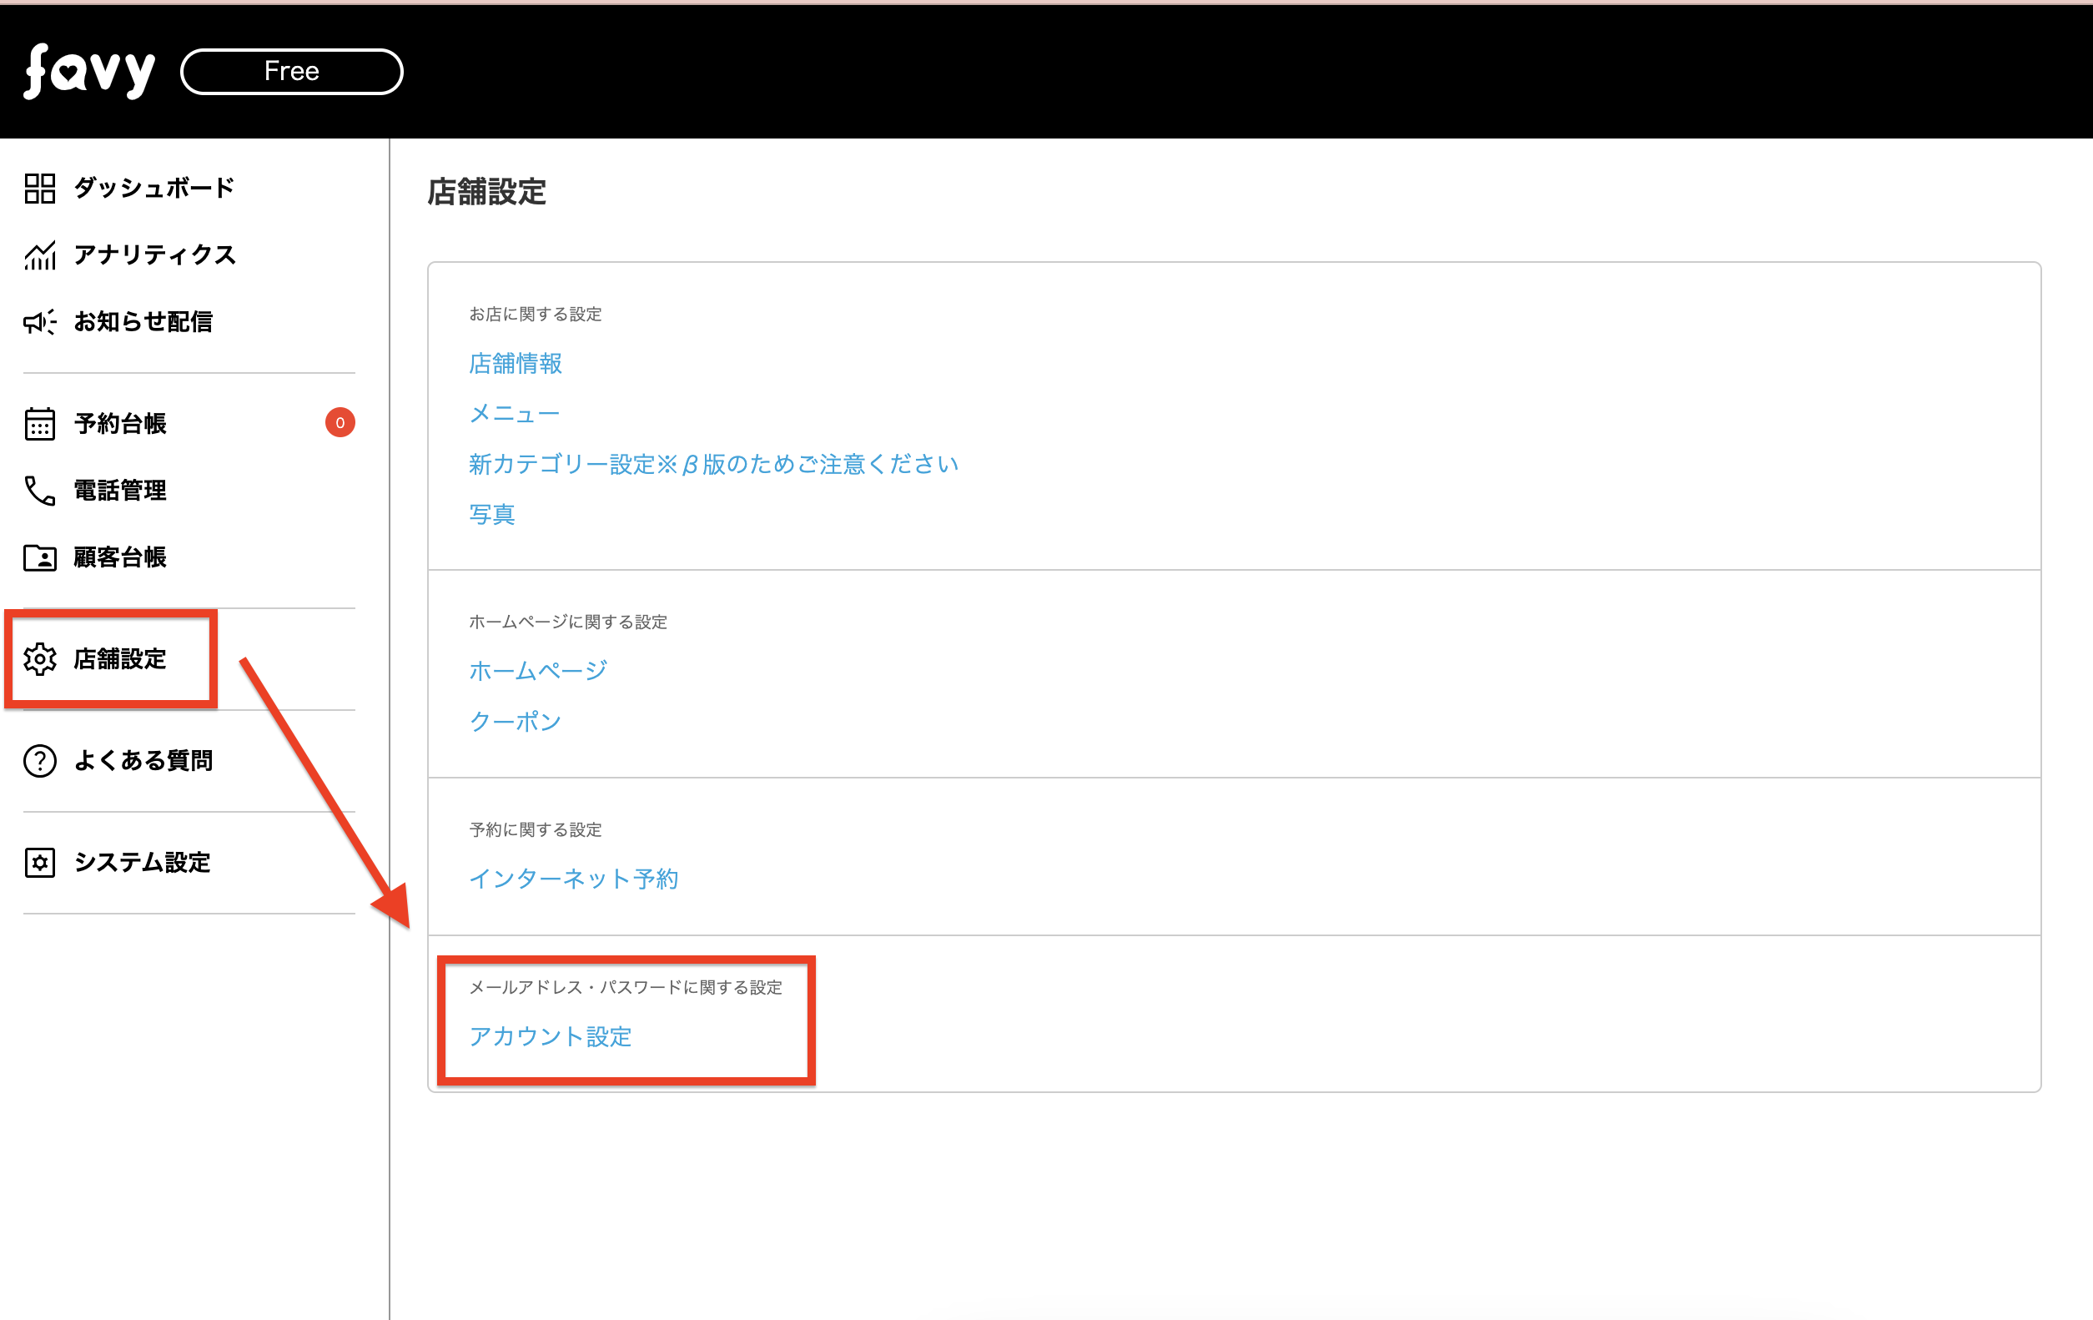Open インターネット予約 settings link

(x=574, y=879)
